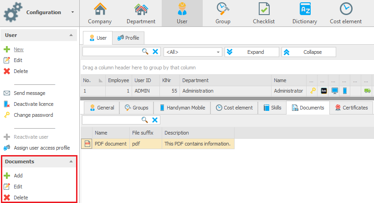Click the user search input field

click(112, 52)
